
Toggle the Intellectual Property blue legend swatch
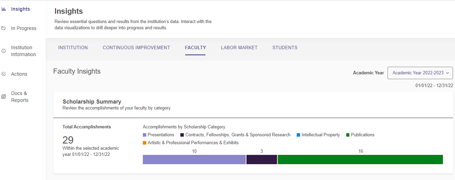tap(298, 135)
